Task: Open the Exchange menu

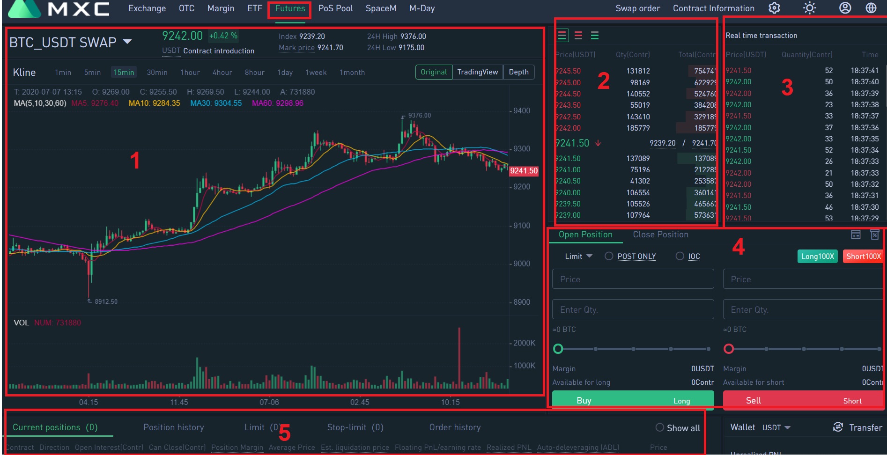Action: pos(147,8)
